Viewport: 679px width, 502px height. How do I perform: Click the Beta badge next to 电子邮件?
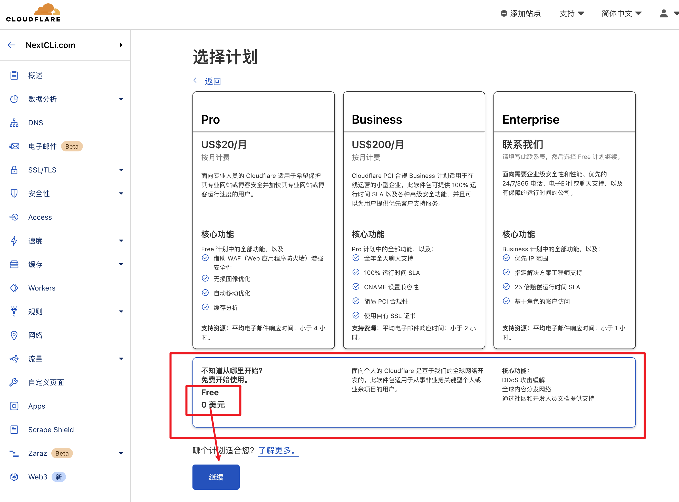point(72,147)
